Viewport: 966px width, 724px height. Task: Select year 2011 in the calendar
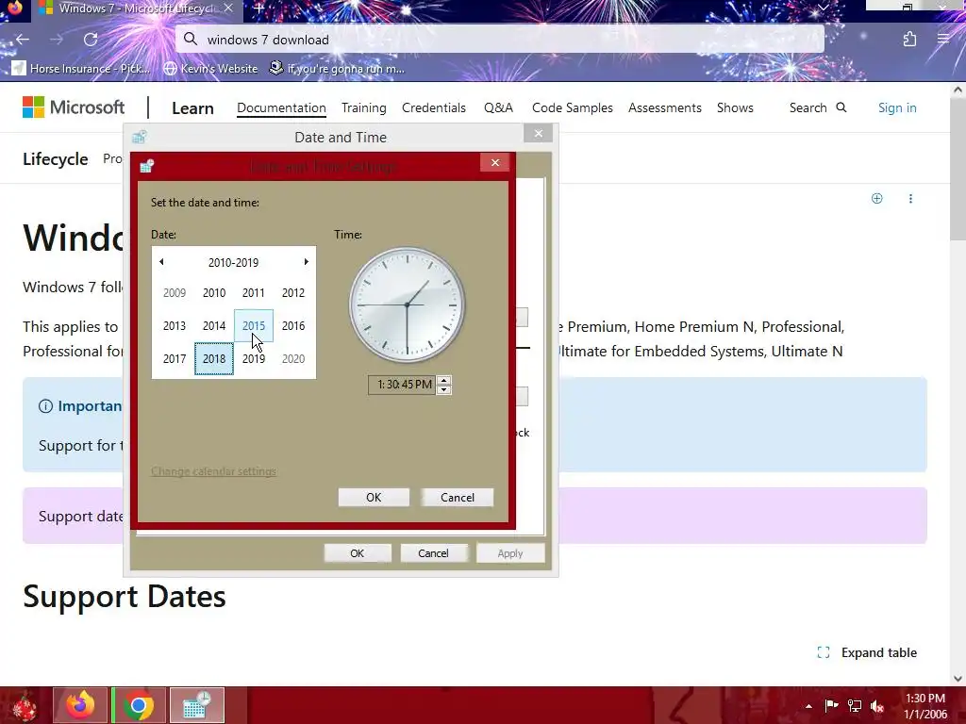point(253,293)
